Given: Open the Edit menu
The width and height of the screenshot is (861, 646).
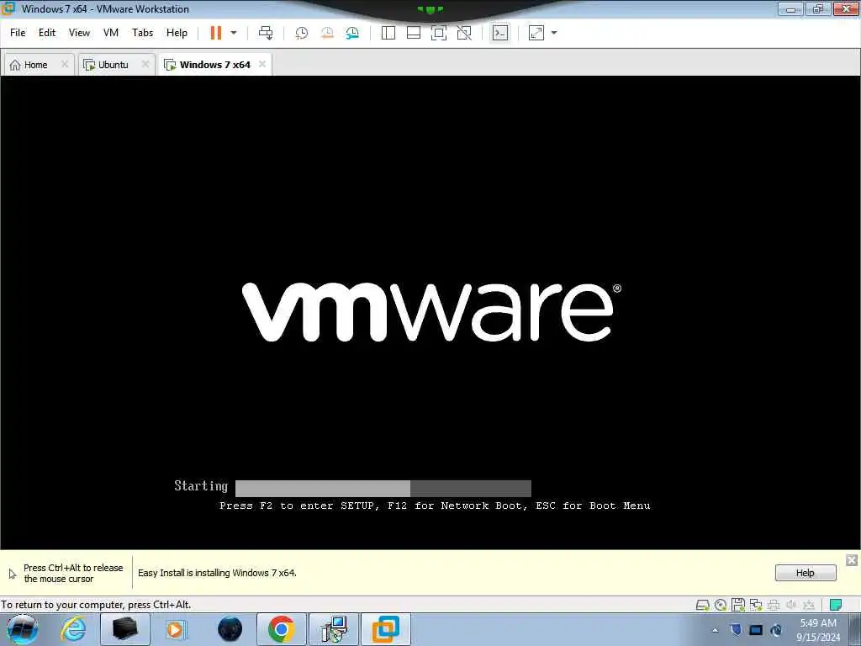Looking at the screenshot, I should pyautogui.click(x=47, y=33).
